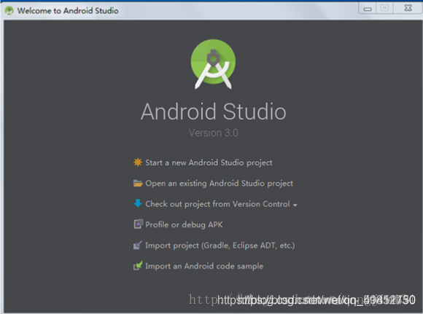
Task: Start a new Android Studio project
Action: point(209,162)
